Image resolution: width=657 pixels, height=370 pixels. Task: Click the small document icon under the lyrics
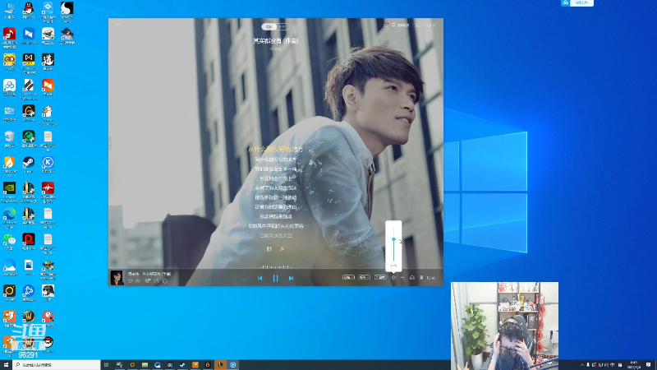(x=269, y=249)
